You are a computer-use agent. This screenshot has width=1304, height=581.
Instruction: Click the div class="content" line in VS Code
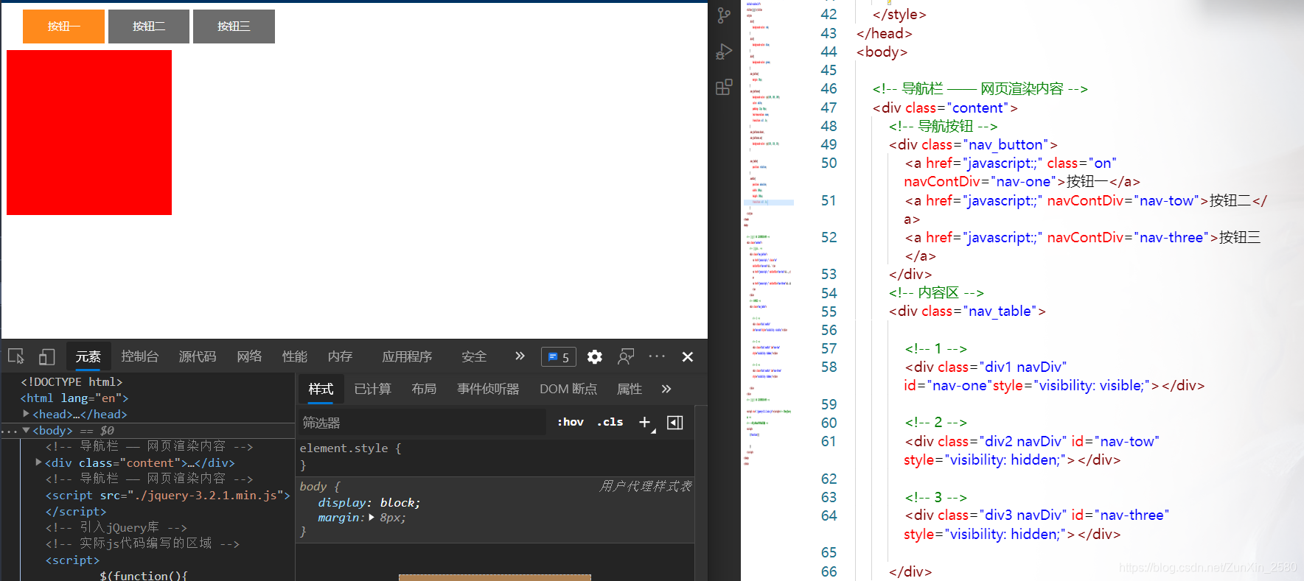tap(945, 108)
